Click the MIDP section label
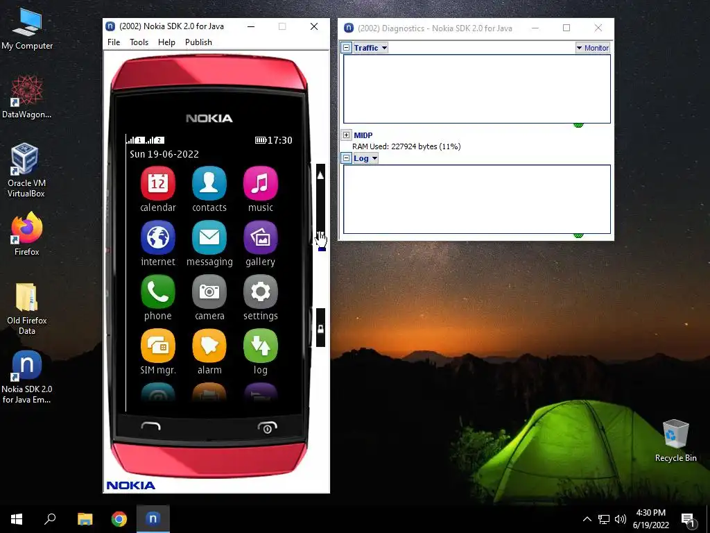The width and height of the screenshot is (710, 533). pyautogui.click(x=363, y=135)
